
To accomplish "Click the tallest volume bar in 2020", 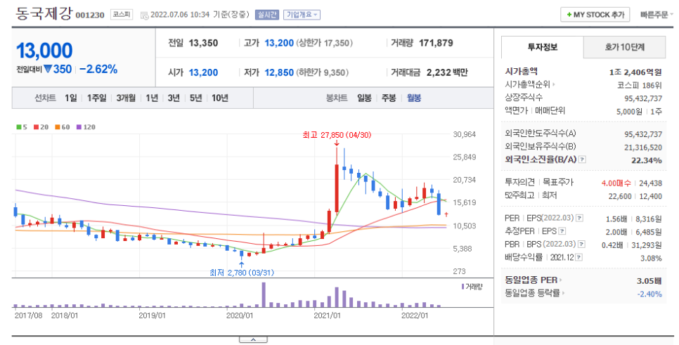I will (264, 295).
